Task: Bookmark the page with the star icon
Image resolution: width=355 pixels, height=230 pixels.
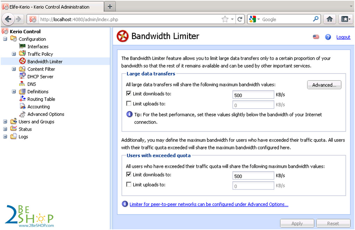Action: coord(225,19)
